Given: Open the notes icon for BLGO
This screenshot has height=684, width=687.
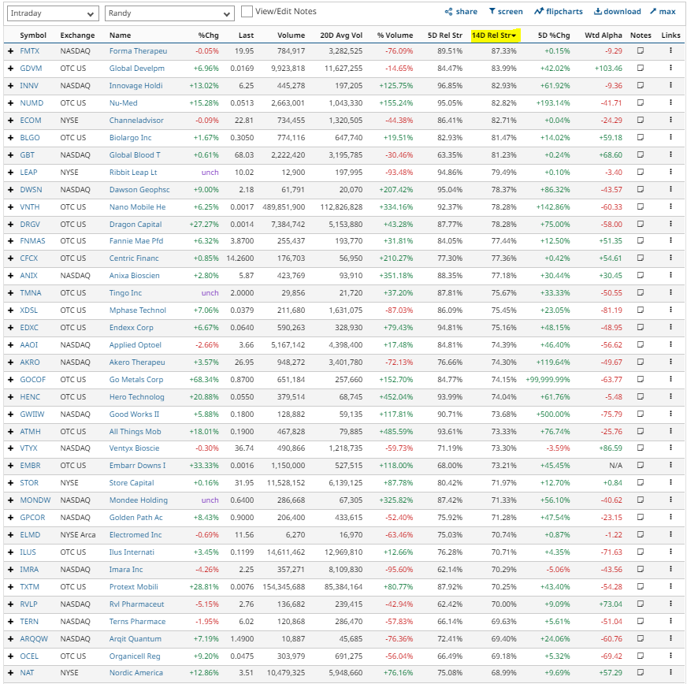Looking at the screenshot, I should [640, 137].
